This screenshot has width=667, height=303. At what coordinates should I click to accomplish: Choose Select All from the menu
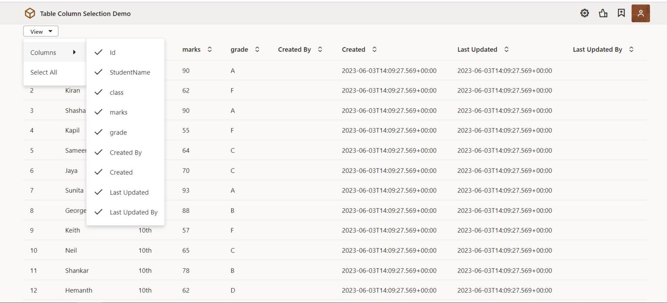43,72
